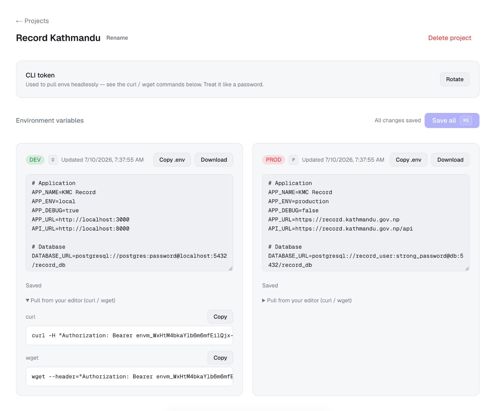Click the 'CLI token' heading
Image resolution: width=501 pixels, height=411 pixels.
coord(40,75)
